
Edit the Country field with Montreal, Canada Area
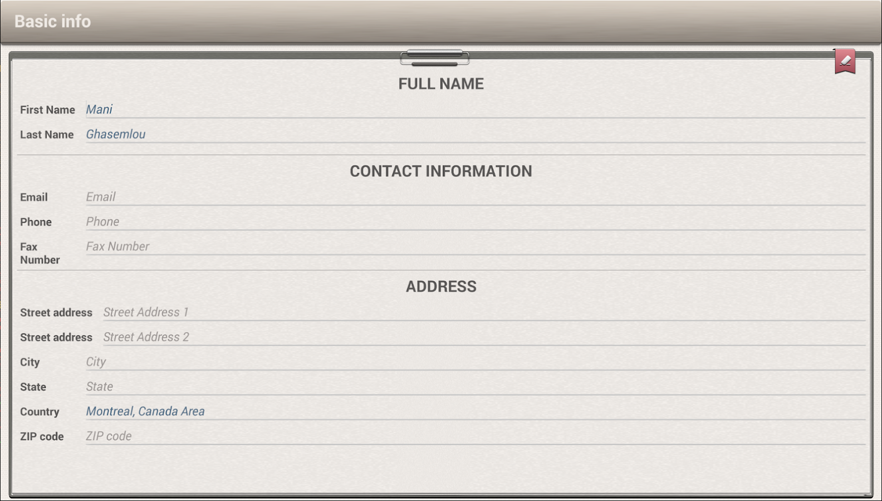click(476, 411)
